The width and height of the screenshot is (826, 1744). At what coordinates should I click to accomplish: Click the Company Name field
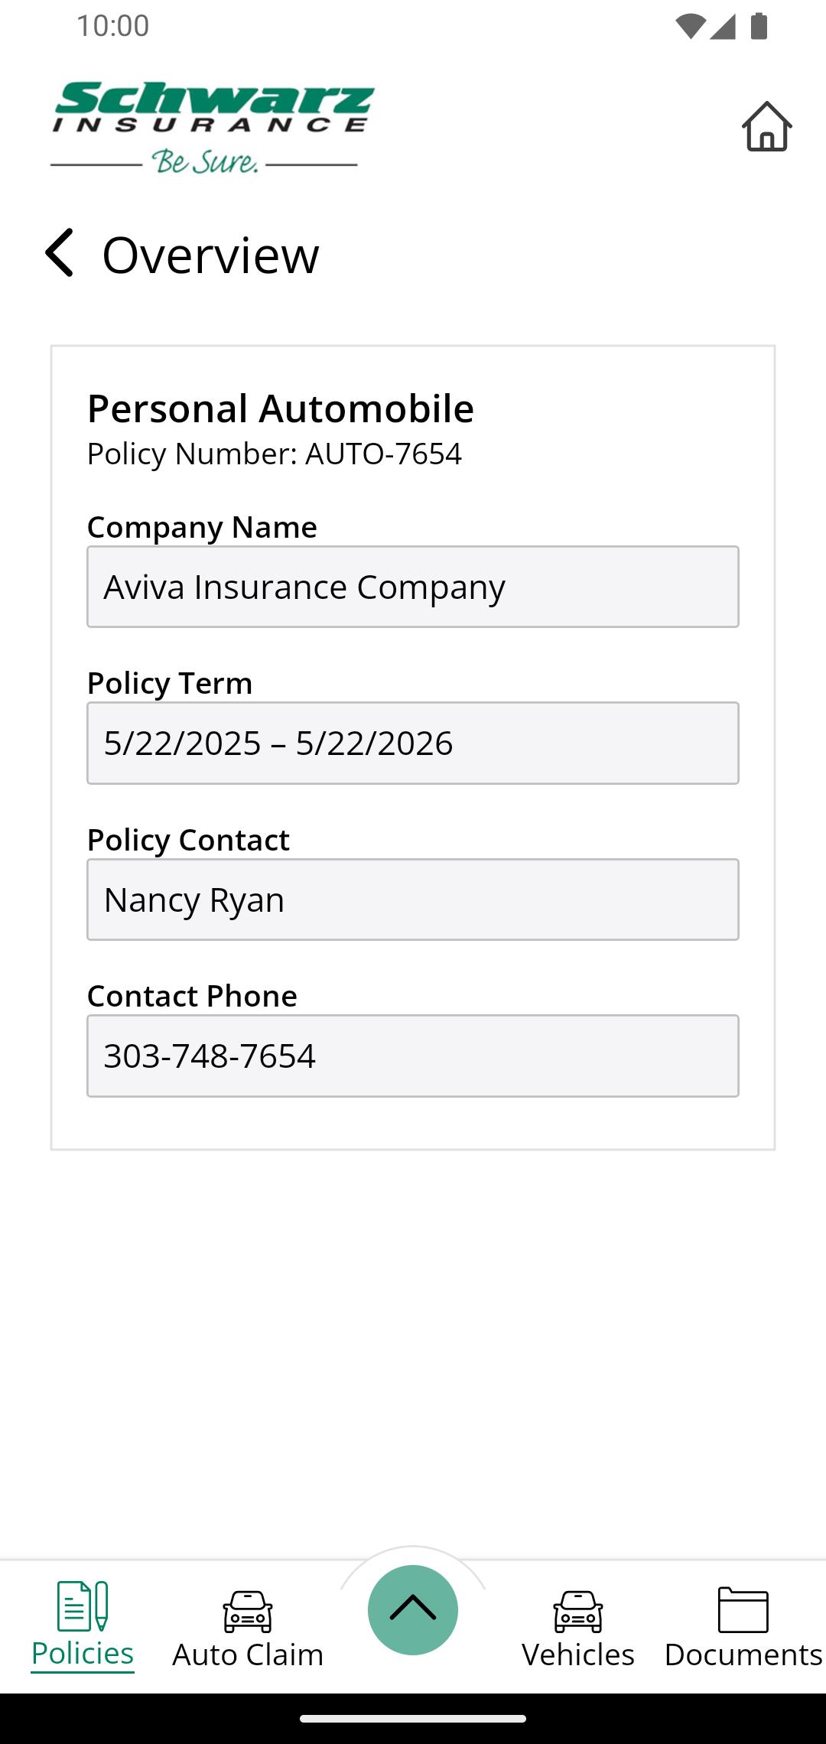pyautogui.click(x=413, y=587)
